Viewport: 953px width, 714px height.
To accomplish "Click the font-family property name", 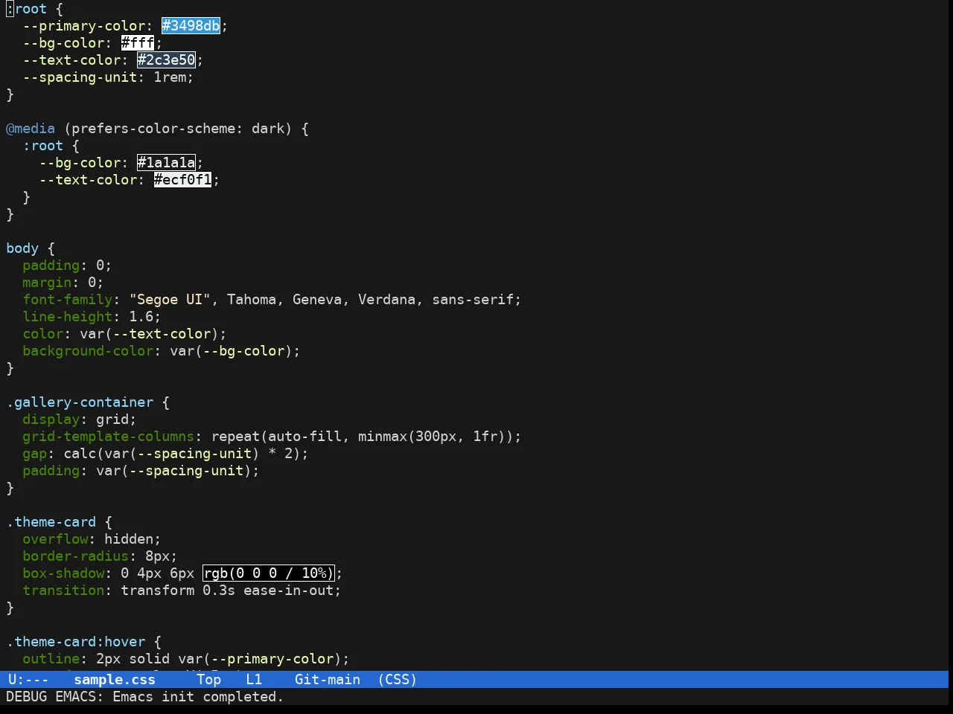I will (x=68, y=300).
